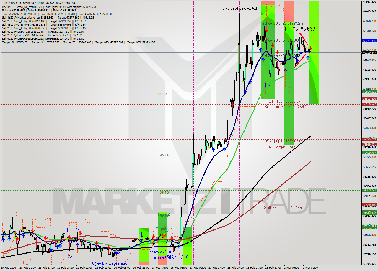The image size is (378, 271).
Task: Click the '22 Feb 21:00' time label
Action: pyautogui.click(x=84, y=268)
